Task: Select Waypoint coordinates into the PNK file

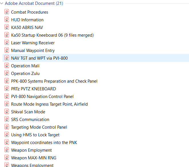Action: [x=44, y=143]
